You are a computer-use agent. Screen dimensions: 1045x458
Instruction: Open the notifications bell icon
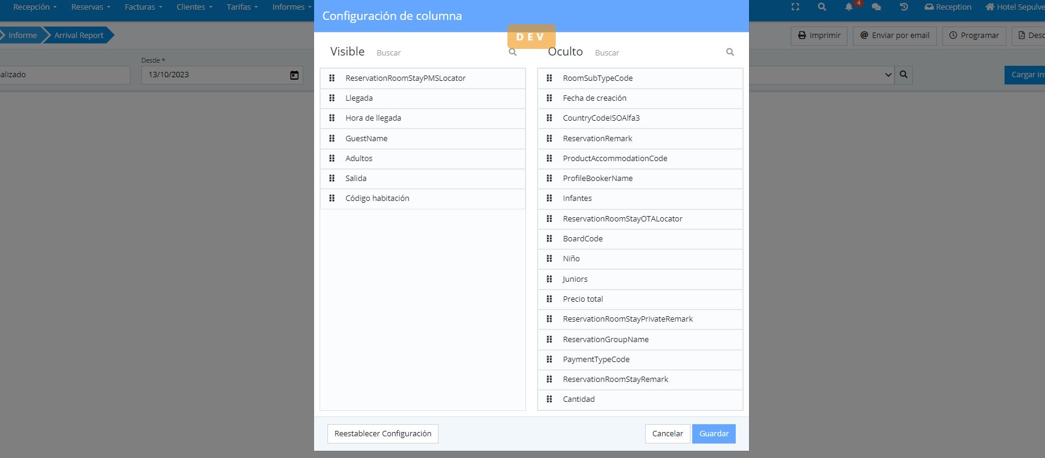click(849, 7)
